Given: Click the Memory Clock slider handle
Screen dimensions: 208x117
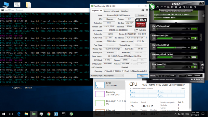Looking at the screenshot, I should click(172, 57).
